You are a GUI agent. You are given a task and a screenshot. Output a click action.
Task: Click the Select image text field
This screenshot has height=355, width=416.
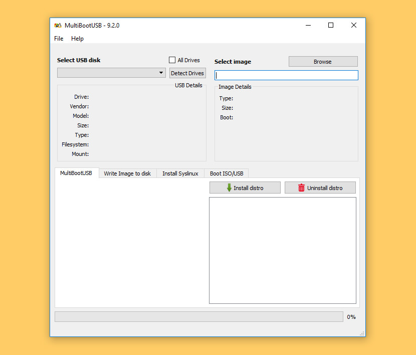pos(286,75)
